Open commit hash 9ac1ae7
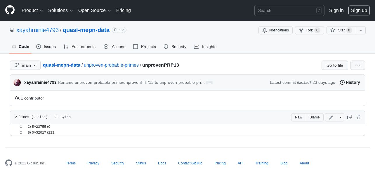375x181 pixels. pyautogui.click(x=304, y=83)
